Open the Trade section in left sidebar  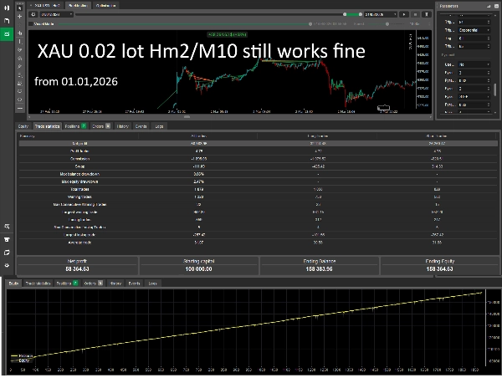(x=7, y=8)
